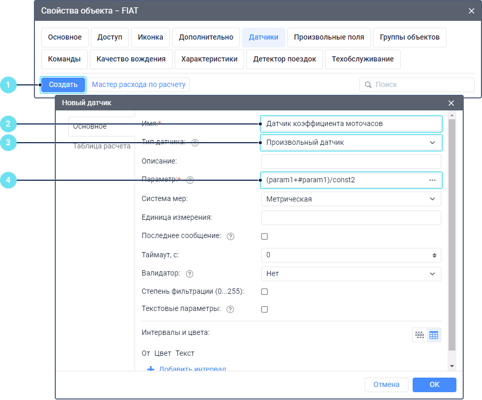Open the Таблица расчета tab

coord(102,146)
